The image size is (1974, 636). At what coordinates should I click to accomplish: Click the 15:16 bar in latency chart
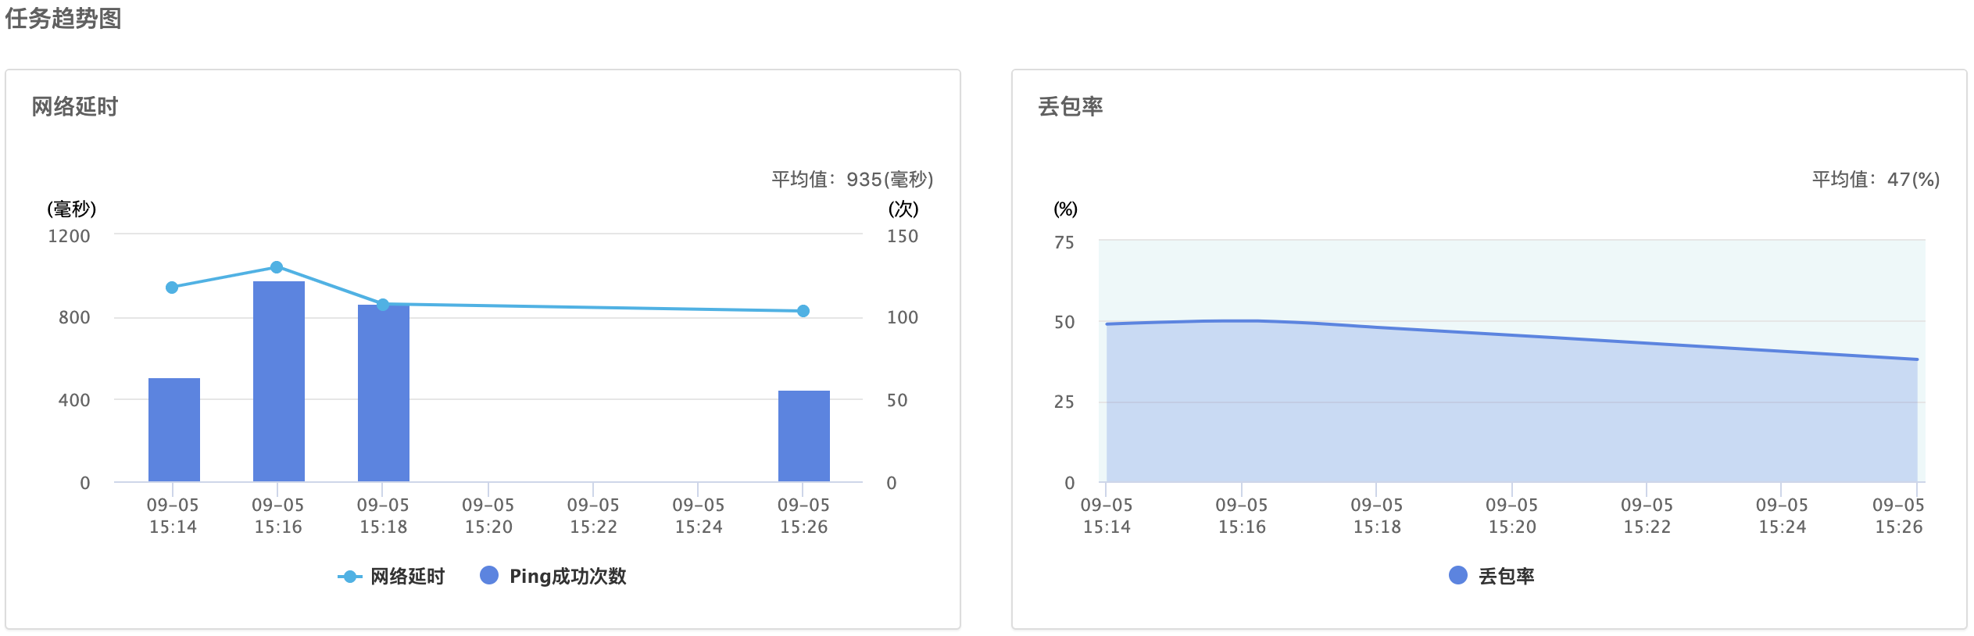click(x=279, y=381)
